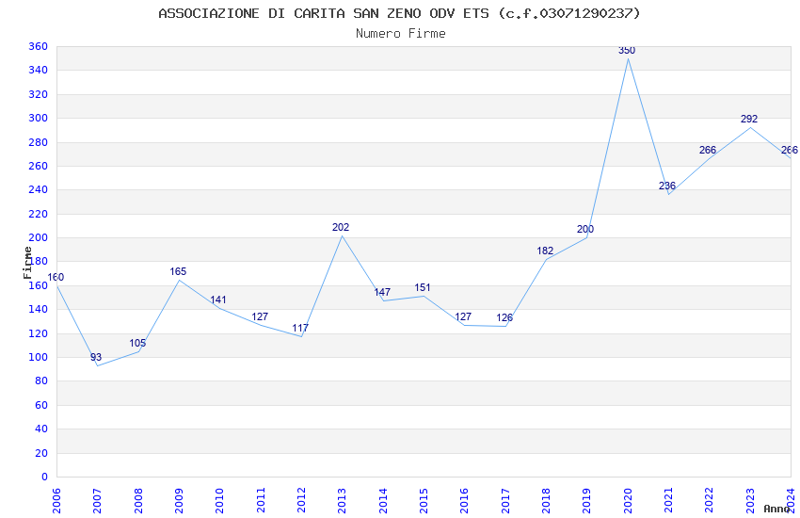Click year 2023 on the x-axis

750,501
